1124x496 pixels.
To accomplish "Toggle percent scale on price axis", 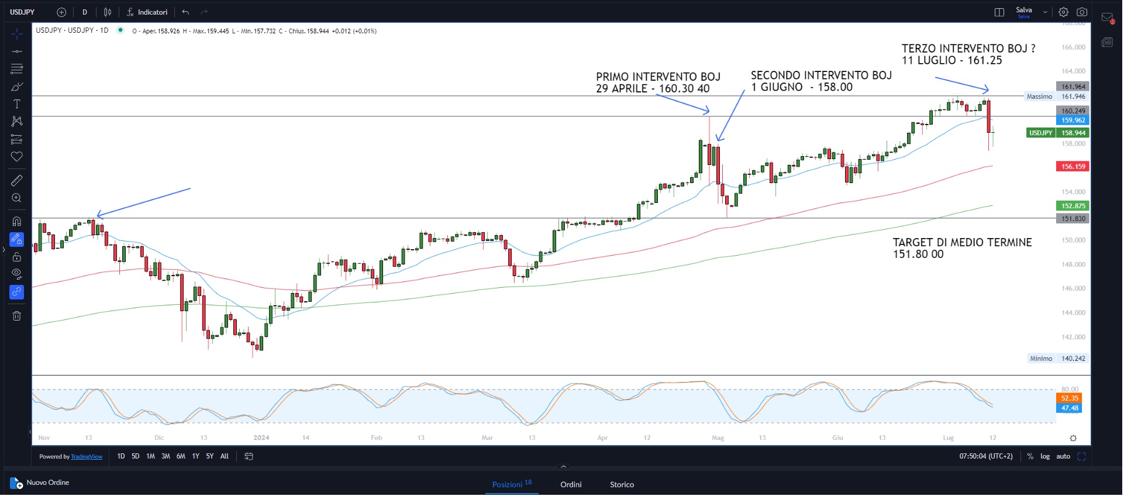I will click(x=1030, y=456).
